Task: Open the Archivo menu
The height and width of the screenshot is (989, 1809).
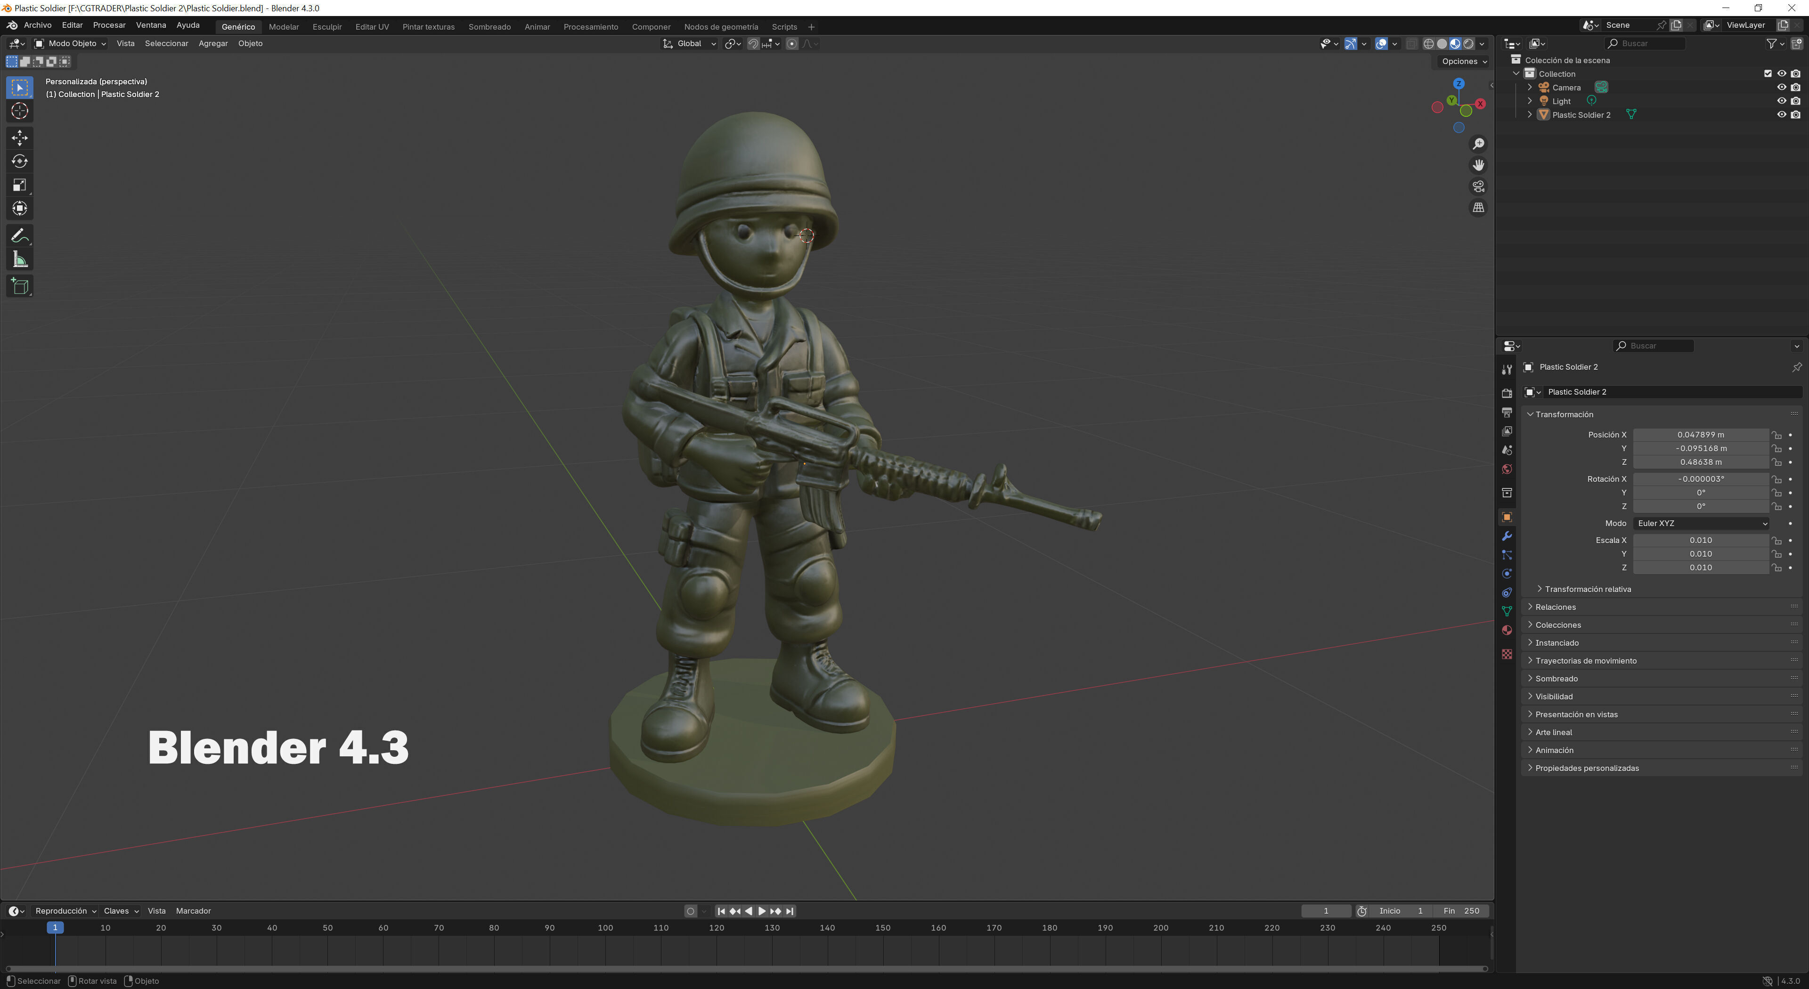Action: pos(38,25)
